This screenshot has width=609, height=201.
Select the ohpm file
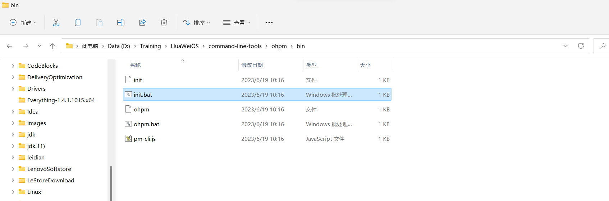click(257, 109)
